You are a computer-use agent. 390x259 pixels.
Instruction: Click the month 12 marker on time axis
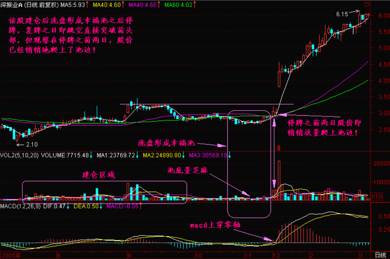(276, 255)
